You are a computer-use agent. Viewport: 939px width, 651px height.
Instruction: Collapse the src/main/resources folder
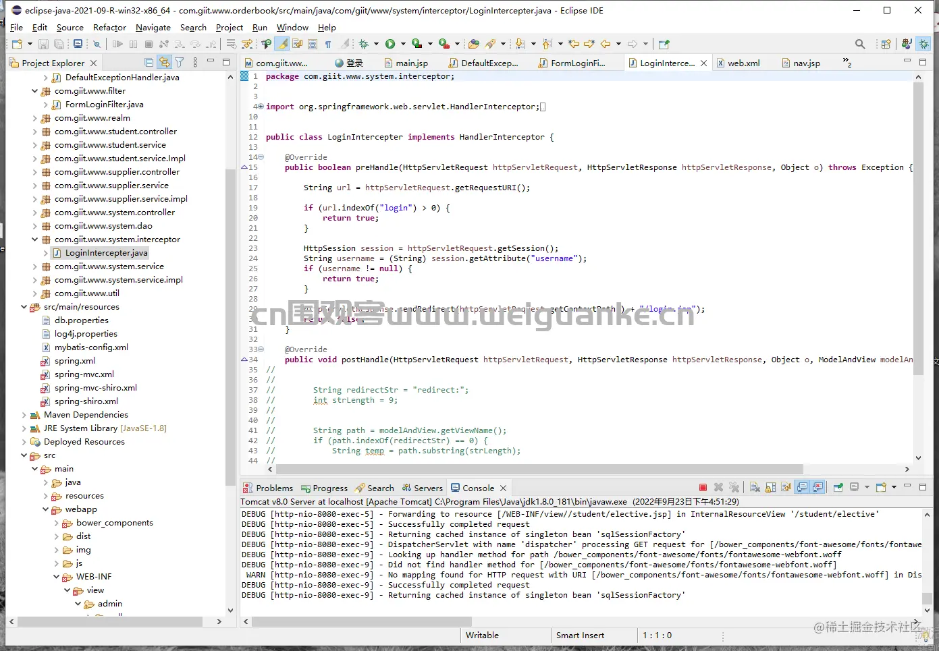24,307
